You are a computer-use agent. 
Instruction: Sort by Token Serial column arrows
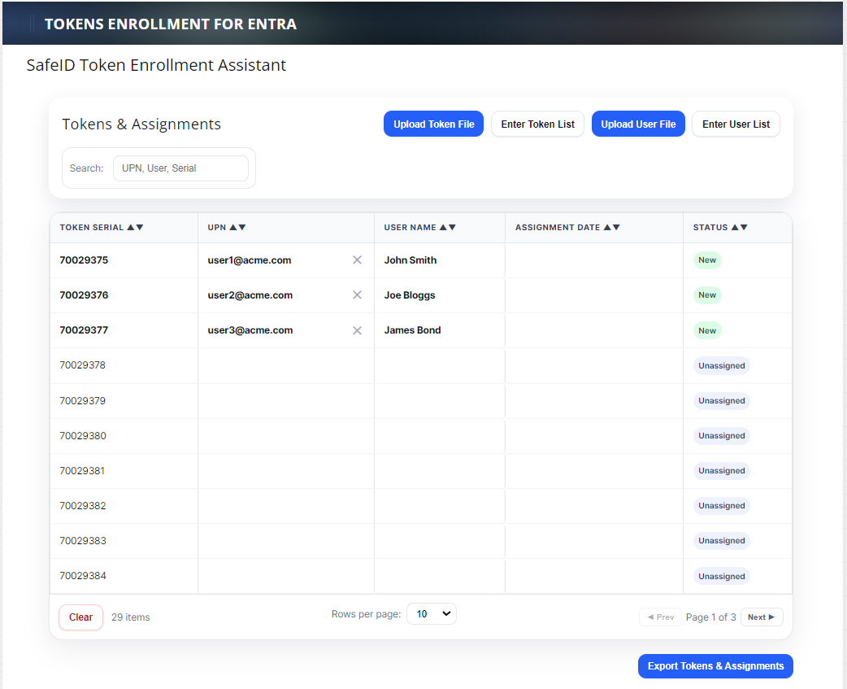click(136, 228)
